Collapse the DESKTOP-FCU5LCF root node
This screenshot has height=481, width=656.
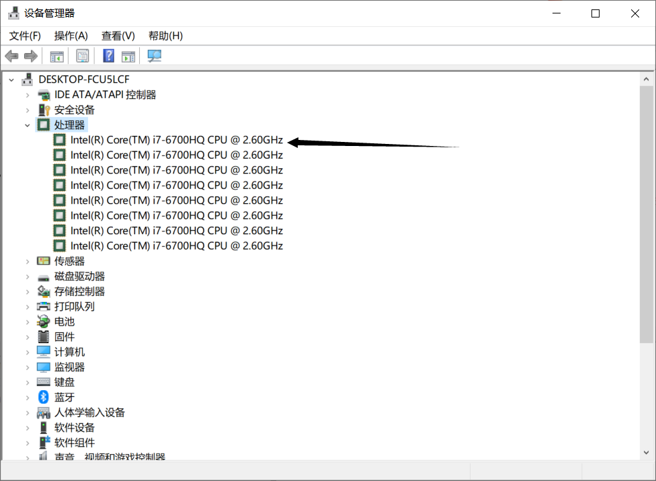click(x=11, y=79)
